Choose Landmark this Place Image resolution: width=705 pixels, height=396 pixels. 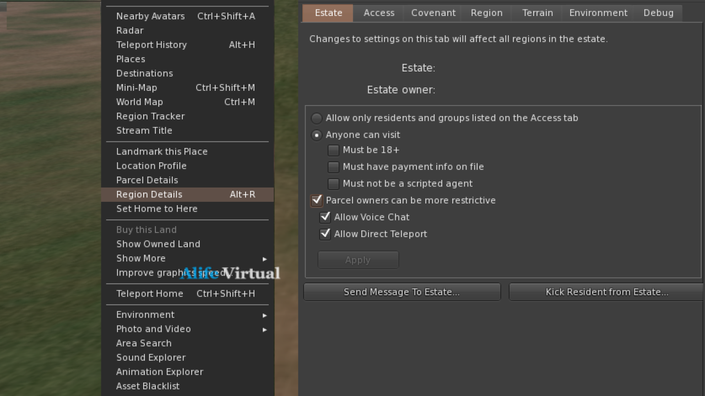pyautogui.click(x=187, y=152)
